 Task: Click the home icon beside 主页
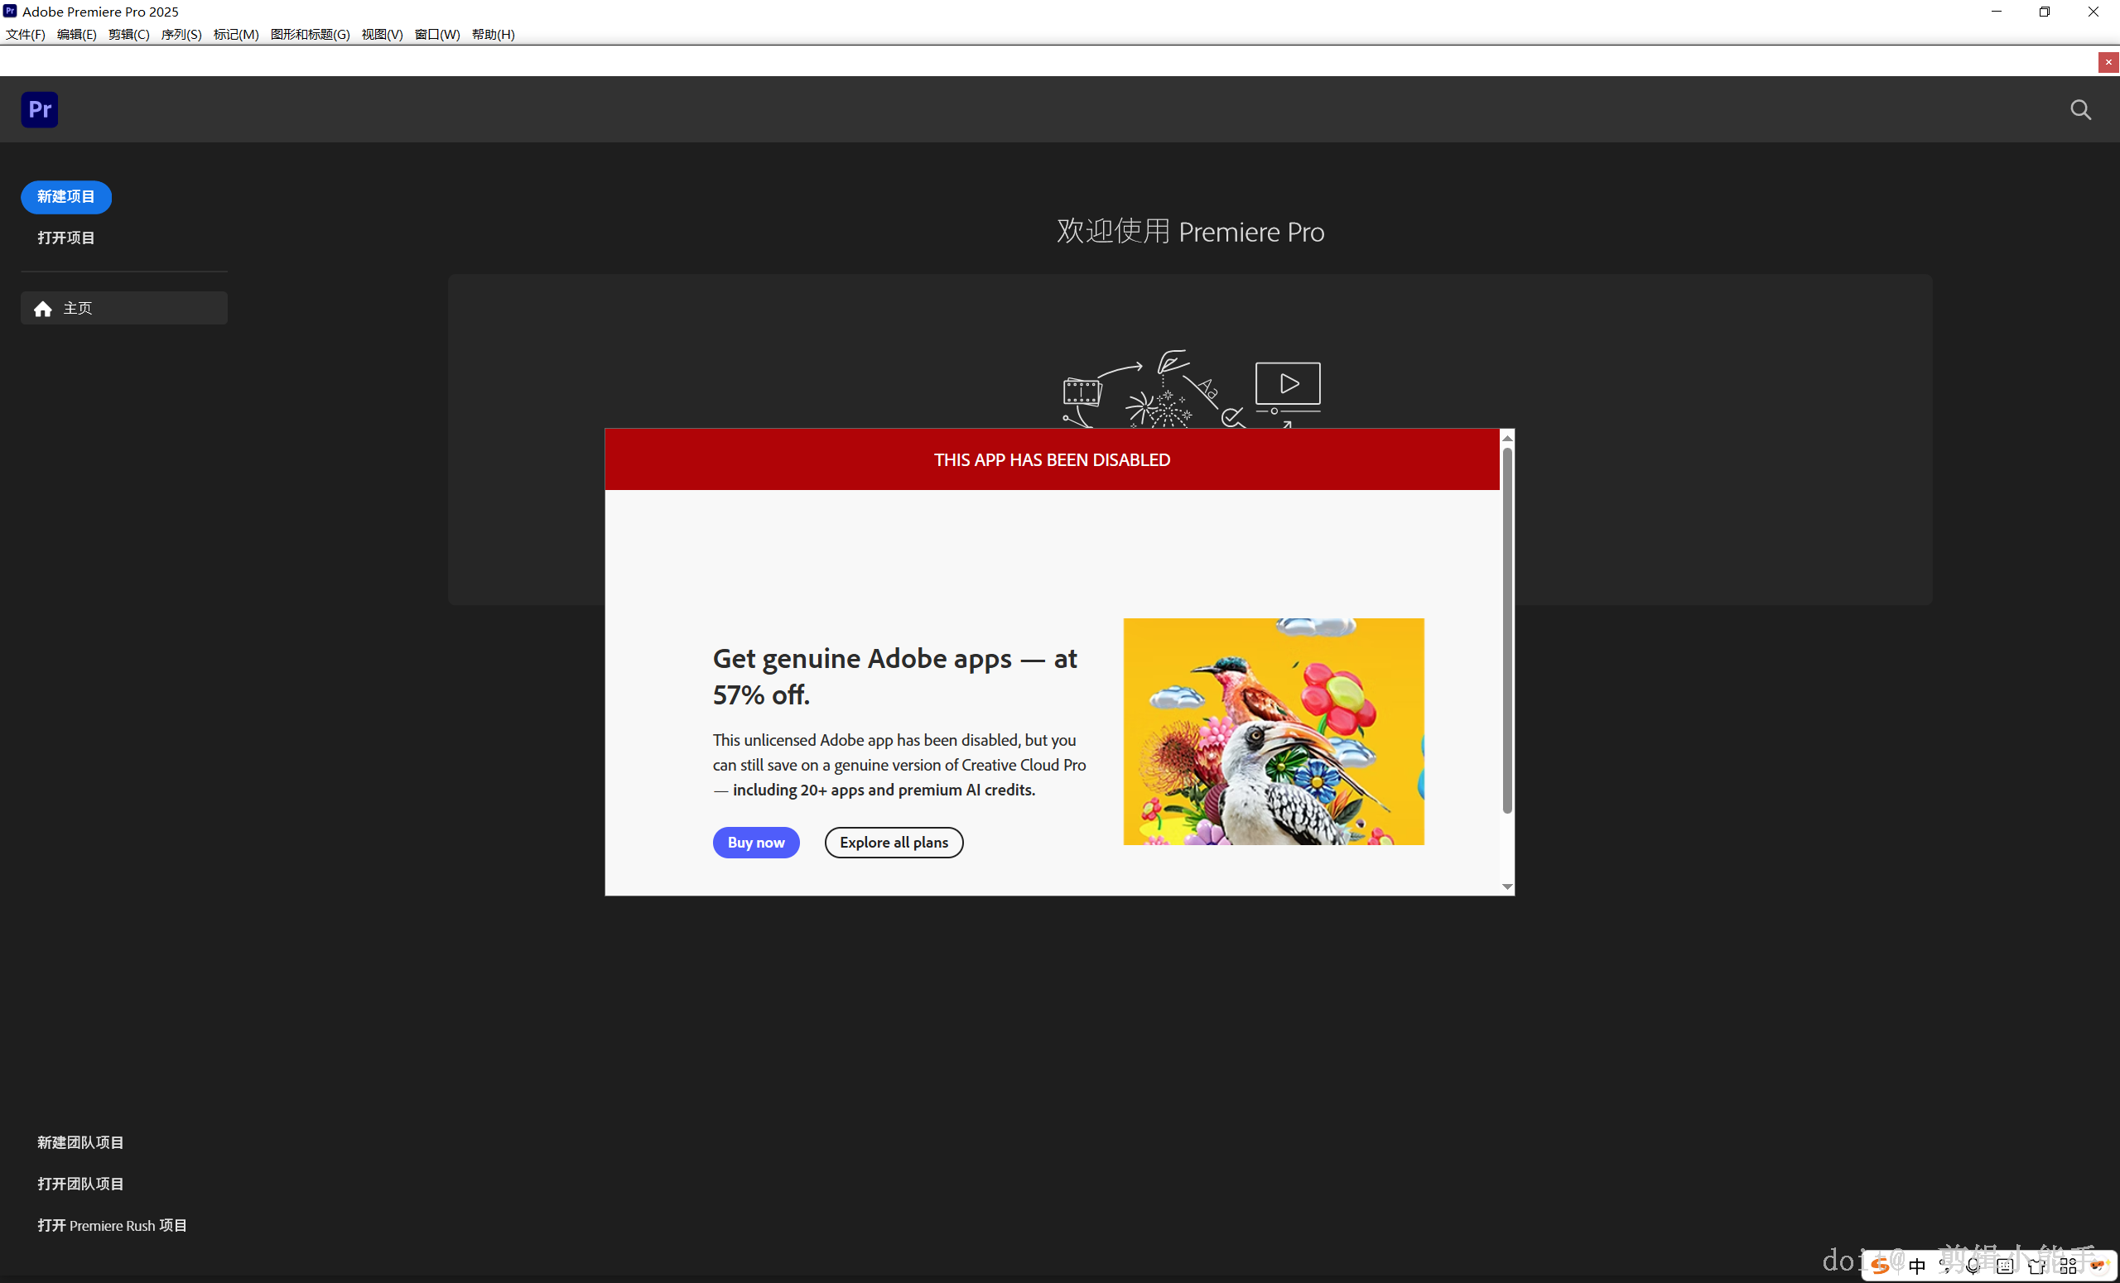[43, 309]
